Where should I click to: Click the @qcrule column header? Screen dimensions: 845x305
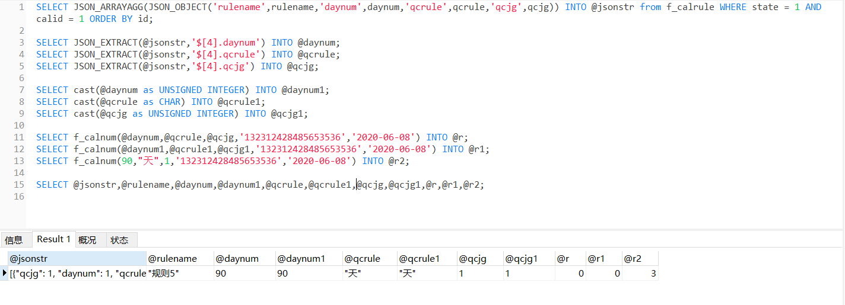370,259
